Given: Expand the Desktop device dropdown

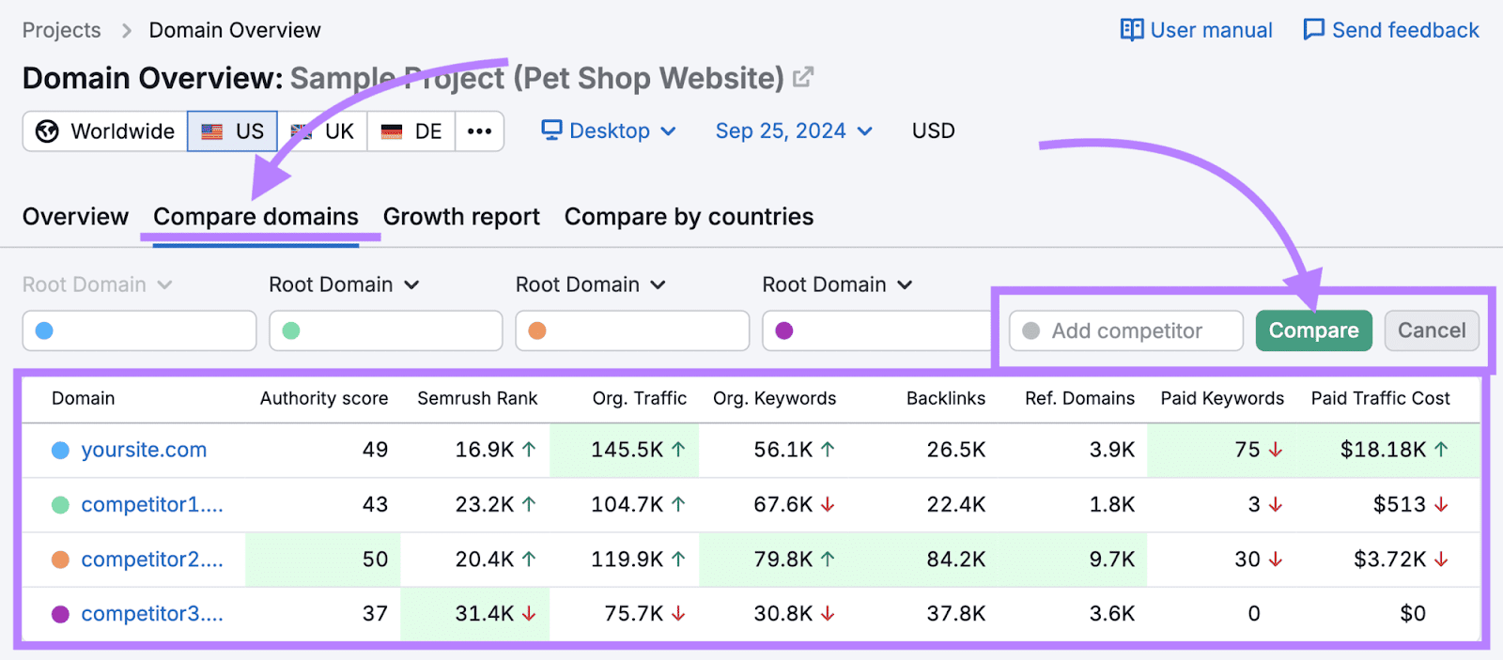Looking at the screenshot, I should point(668,131).
